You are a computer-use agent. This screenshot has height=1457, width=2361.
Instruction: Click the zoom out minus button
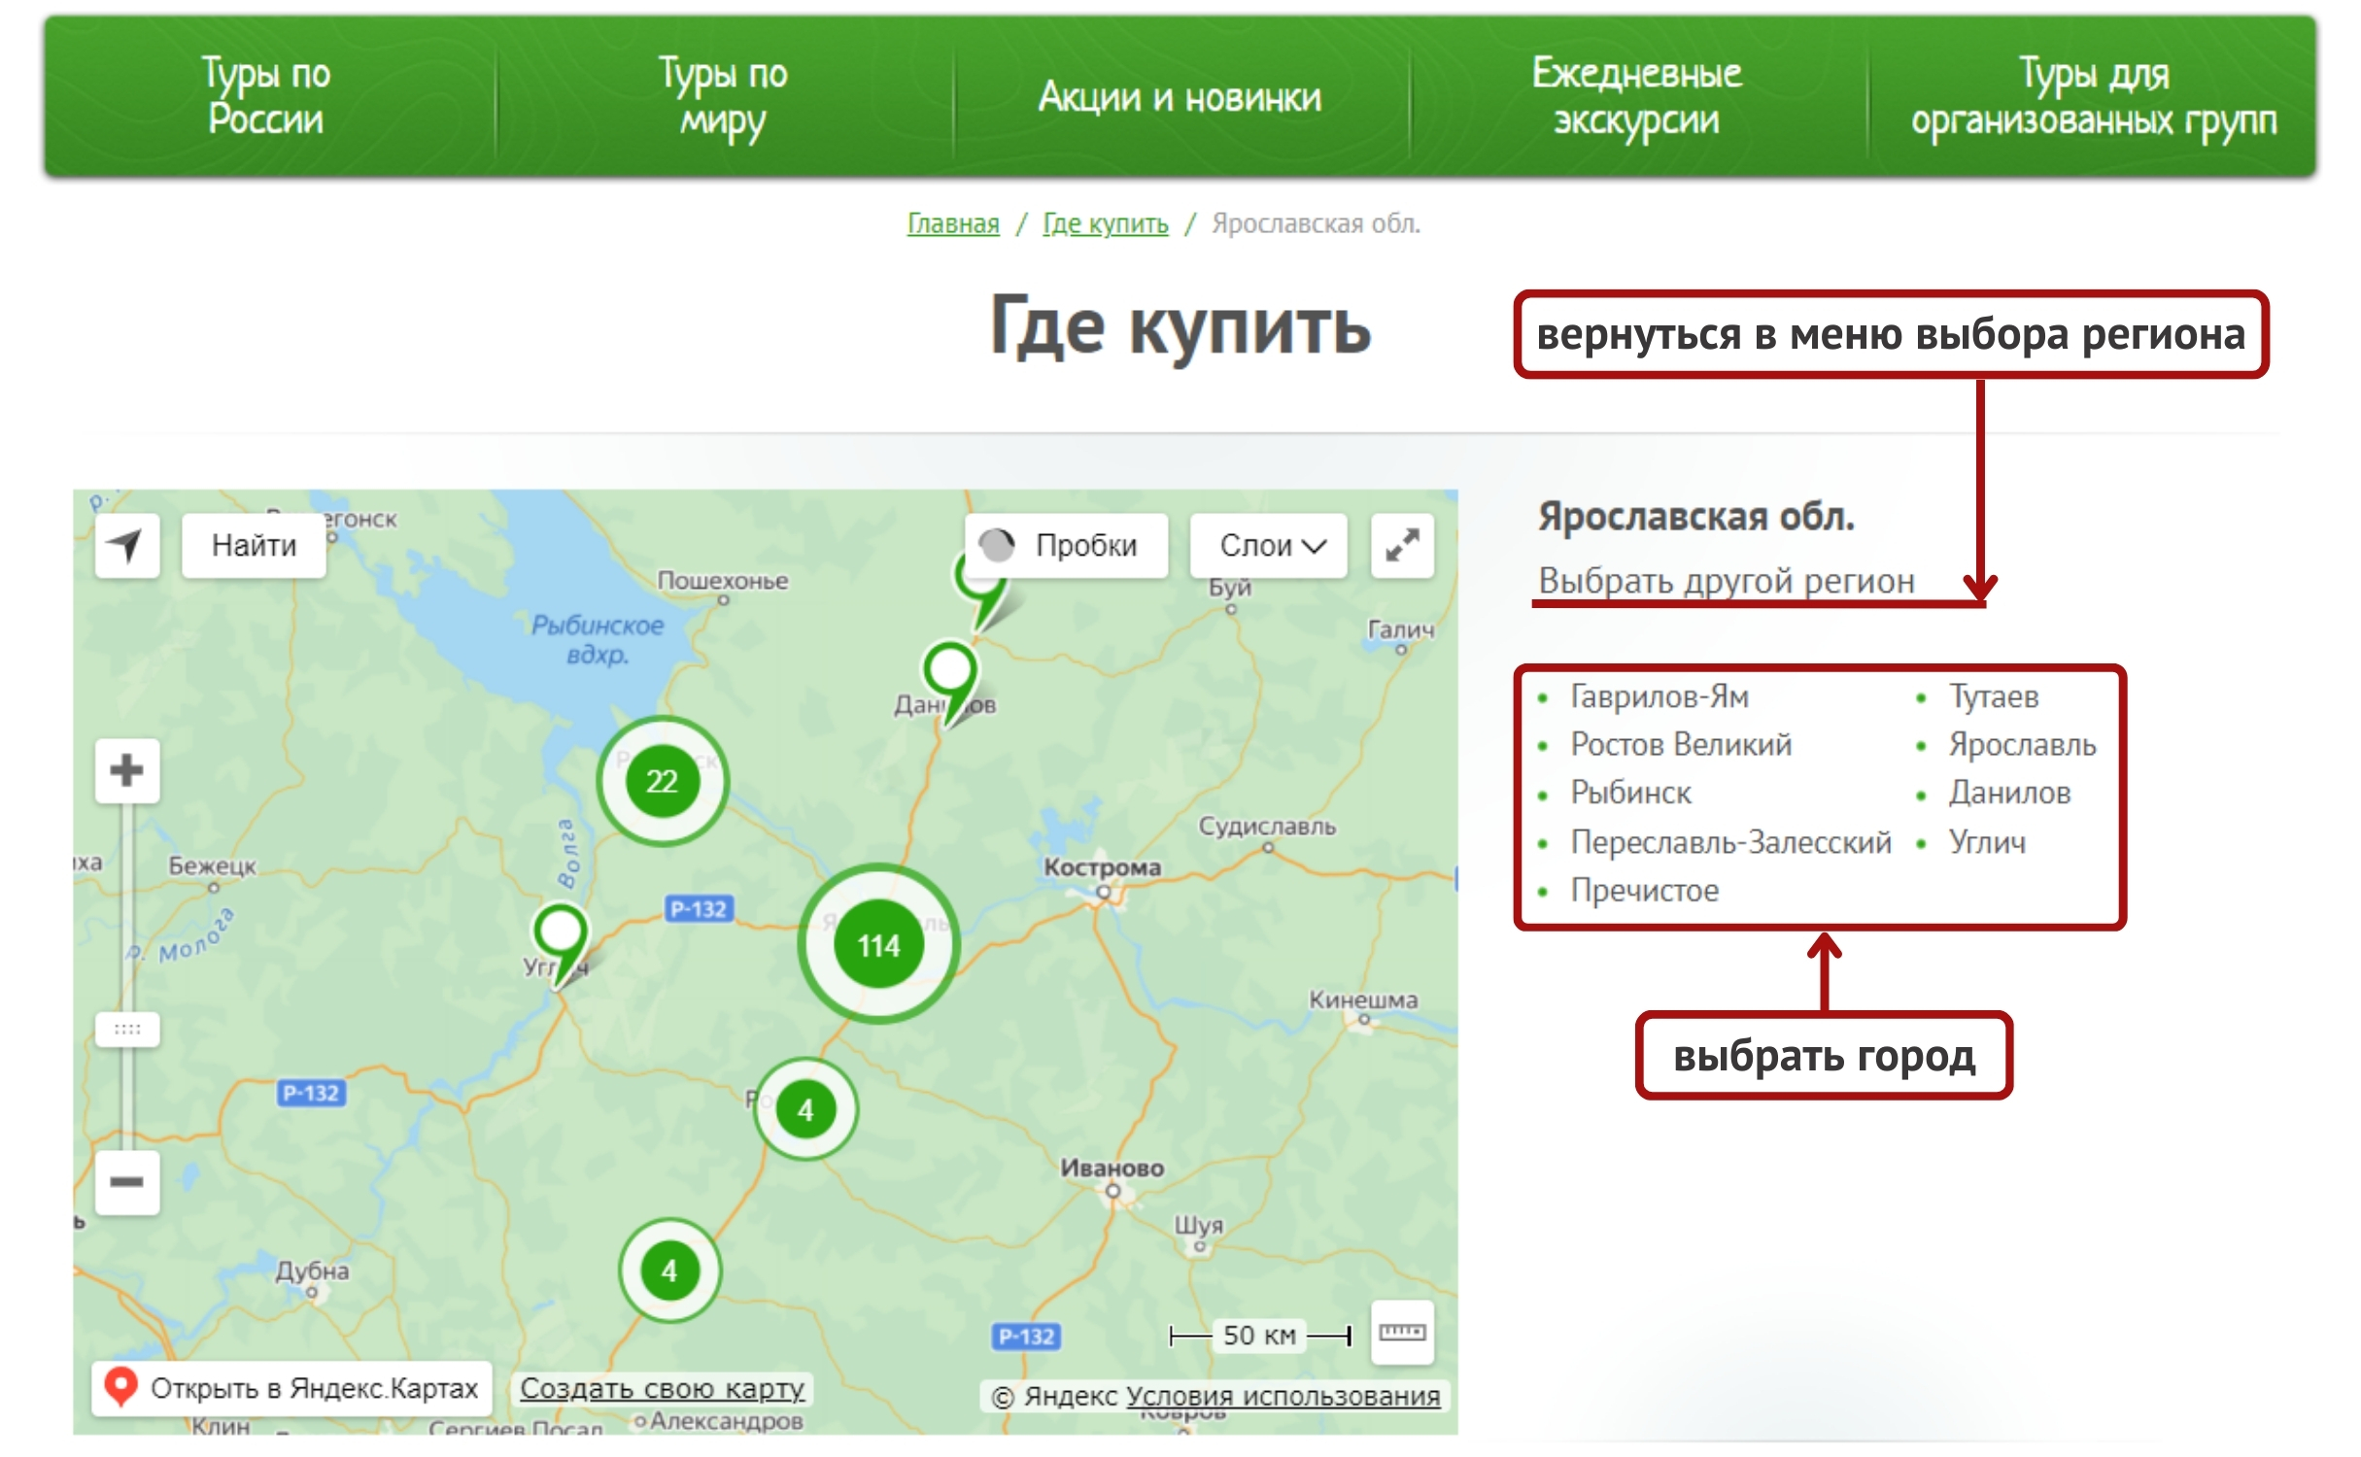tap(126, 1182)
